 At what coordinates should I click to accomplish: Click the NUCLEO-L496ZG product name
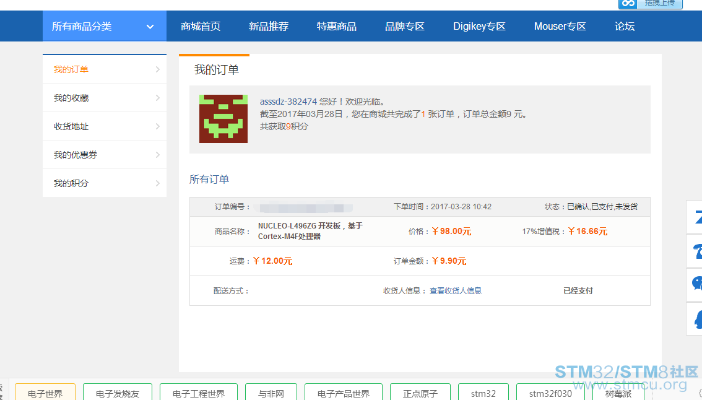(x=310, y=231)
